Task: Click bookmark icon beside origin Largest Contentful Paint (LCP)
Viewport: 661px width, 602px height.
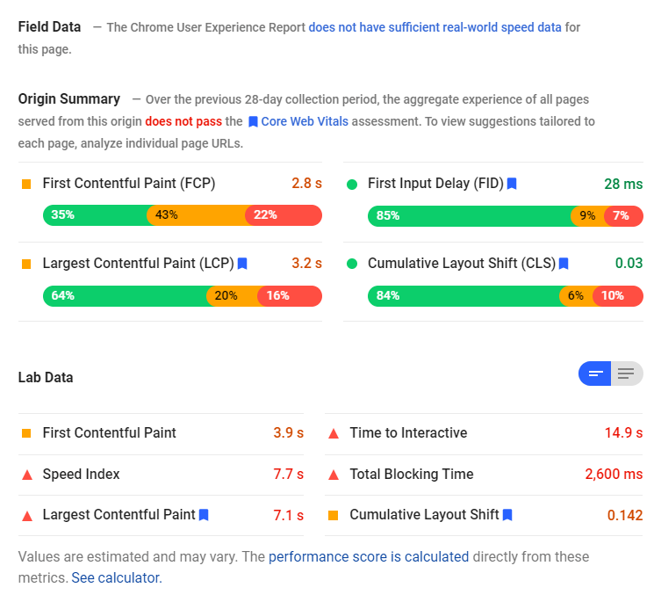Action: 242,263
